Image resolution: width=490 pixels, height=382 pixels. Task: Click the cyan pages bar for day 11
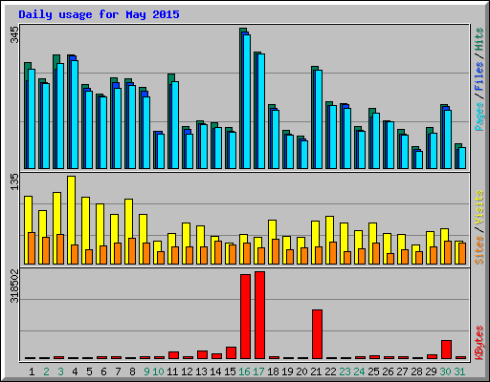pos(175,125)
